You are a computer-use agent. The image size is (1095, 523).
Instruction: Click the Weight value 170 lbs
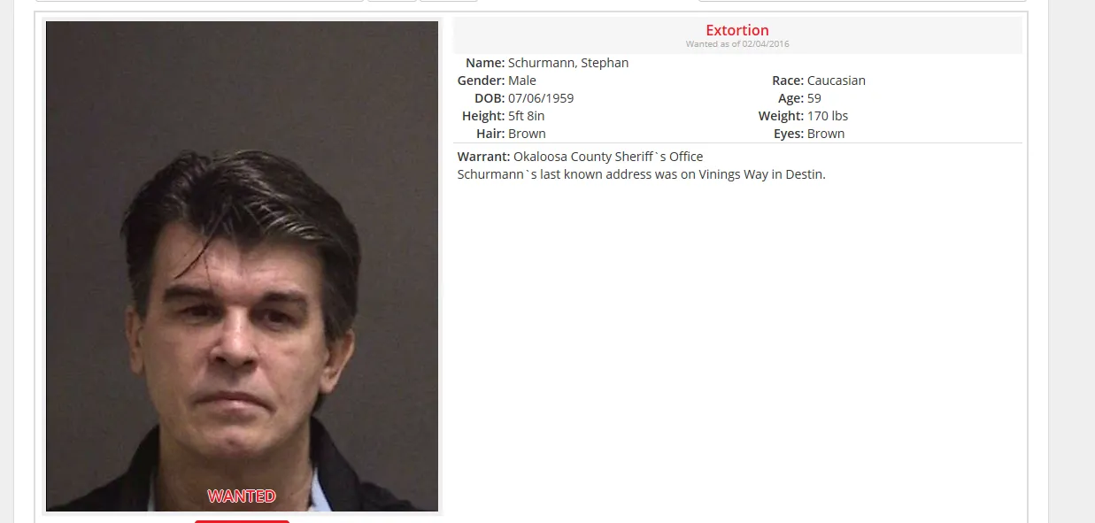pyautogui.click(x=828, y=116)
